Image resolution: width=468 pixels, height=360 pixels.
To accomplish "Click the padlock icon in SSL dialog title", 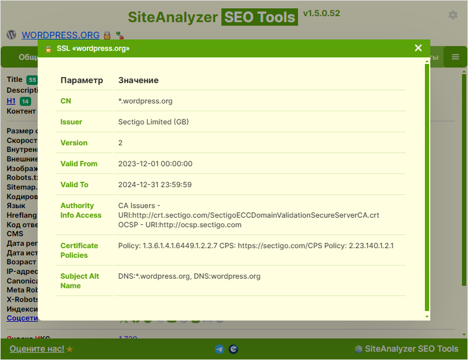I will coord(48,48).
